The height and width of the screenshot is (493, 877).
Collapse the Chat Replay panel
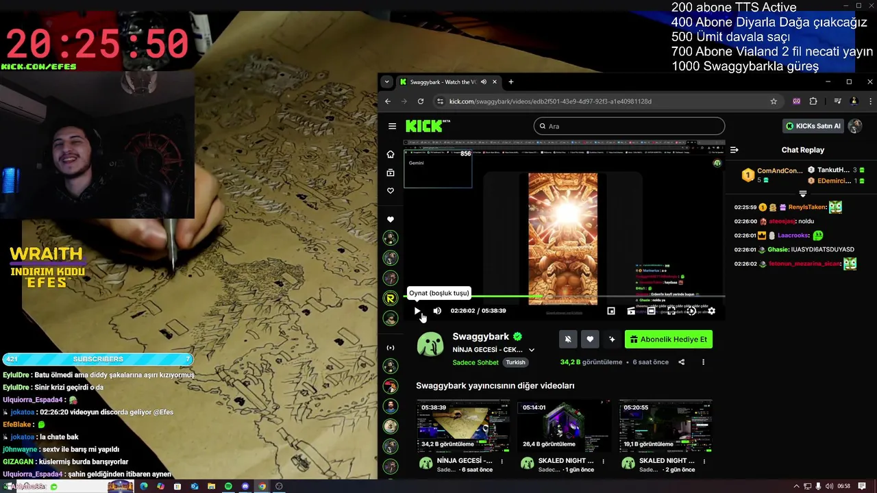(x=734, y=150)
